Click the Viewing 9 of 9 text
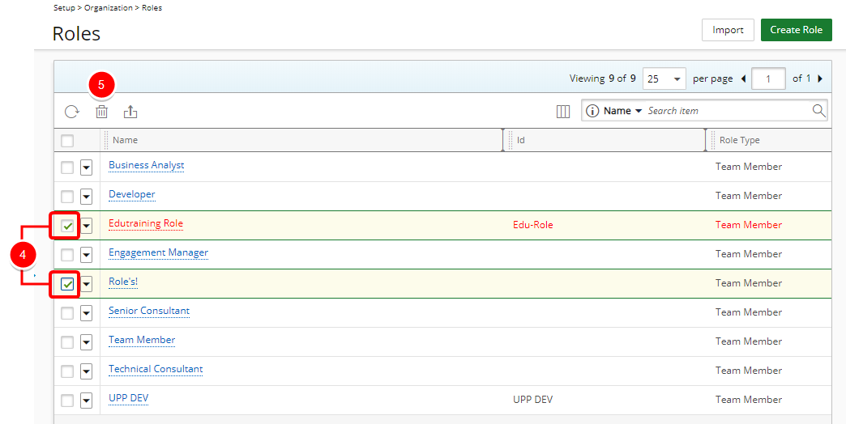Viewport: 846px width, 424px height. pyautogui.click(x=603, y=78)
